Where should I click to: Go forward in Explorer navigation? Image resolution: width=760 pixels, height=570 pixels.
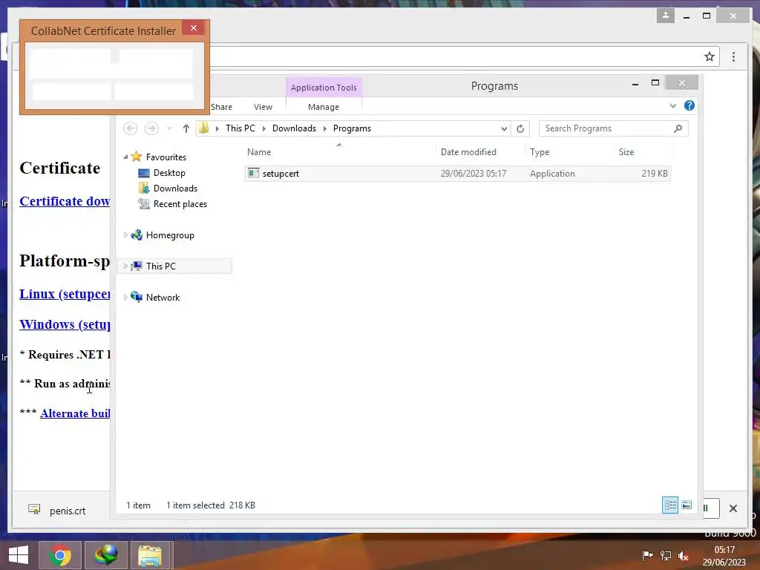click(151, 128)
